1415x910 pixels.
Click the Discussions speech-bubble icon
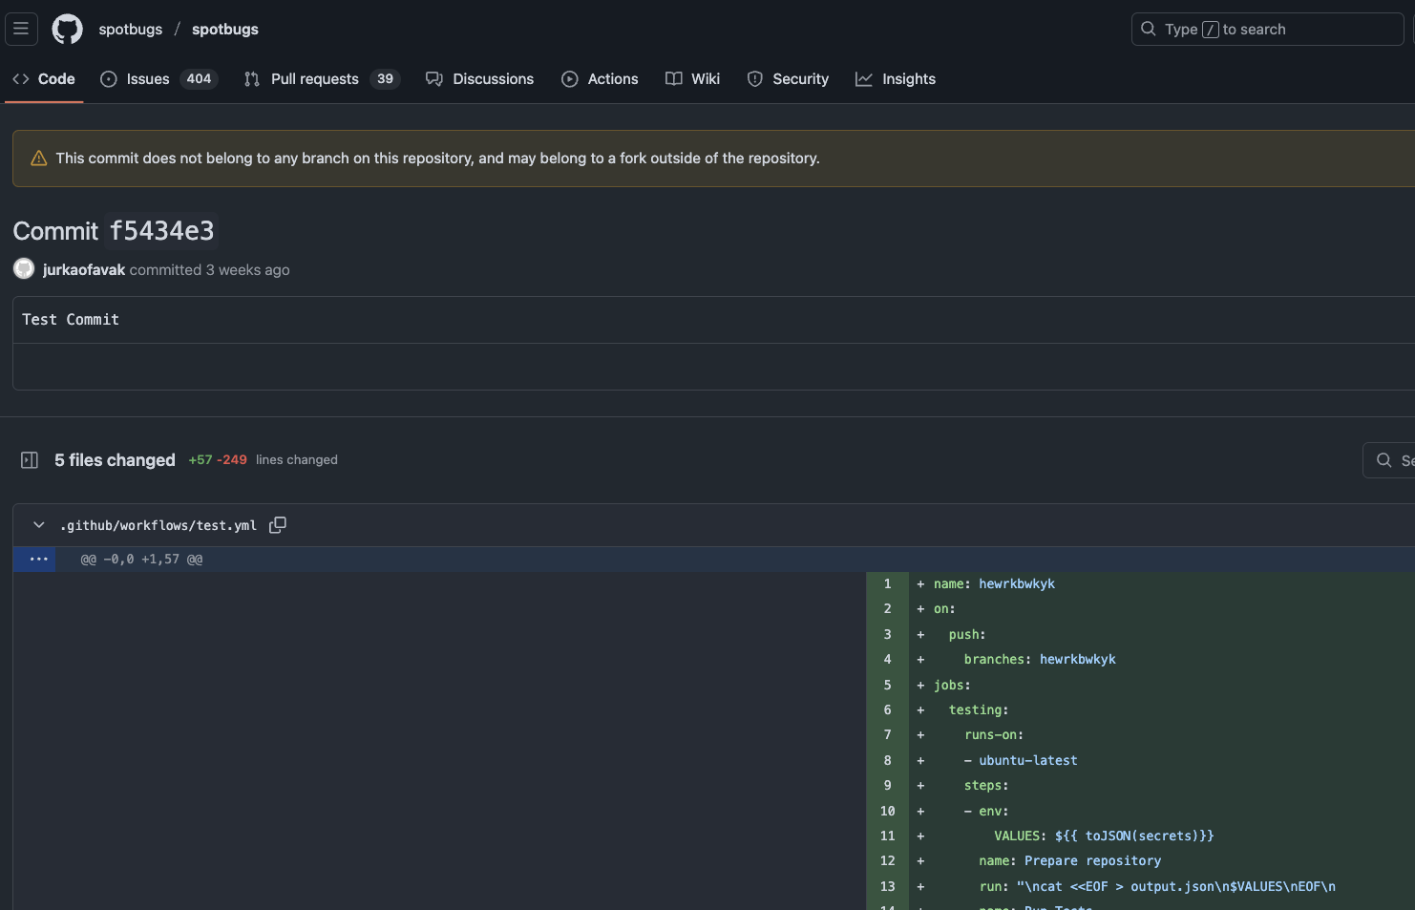[434, 78]
